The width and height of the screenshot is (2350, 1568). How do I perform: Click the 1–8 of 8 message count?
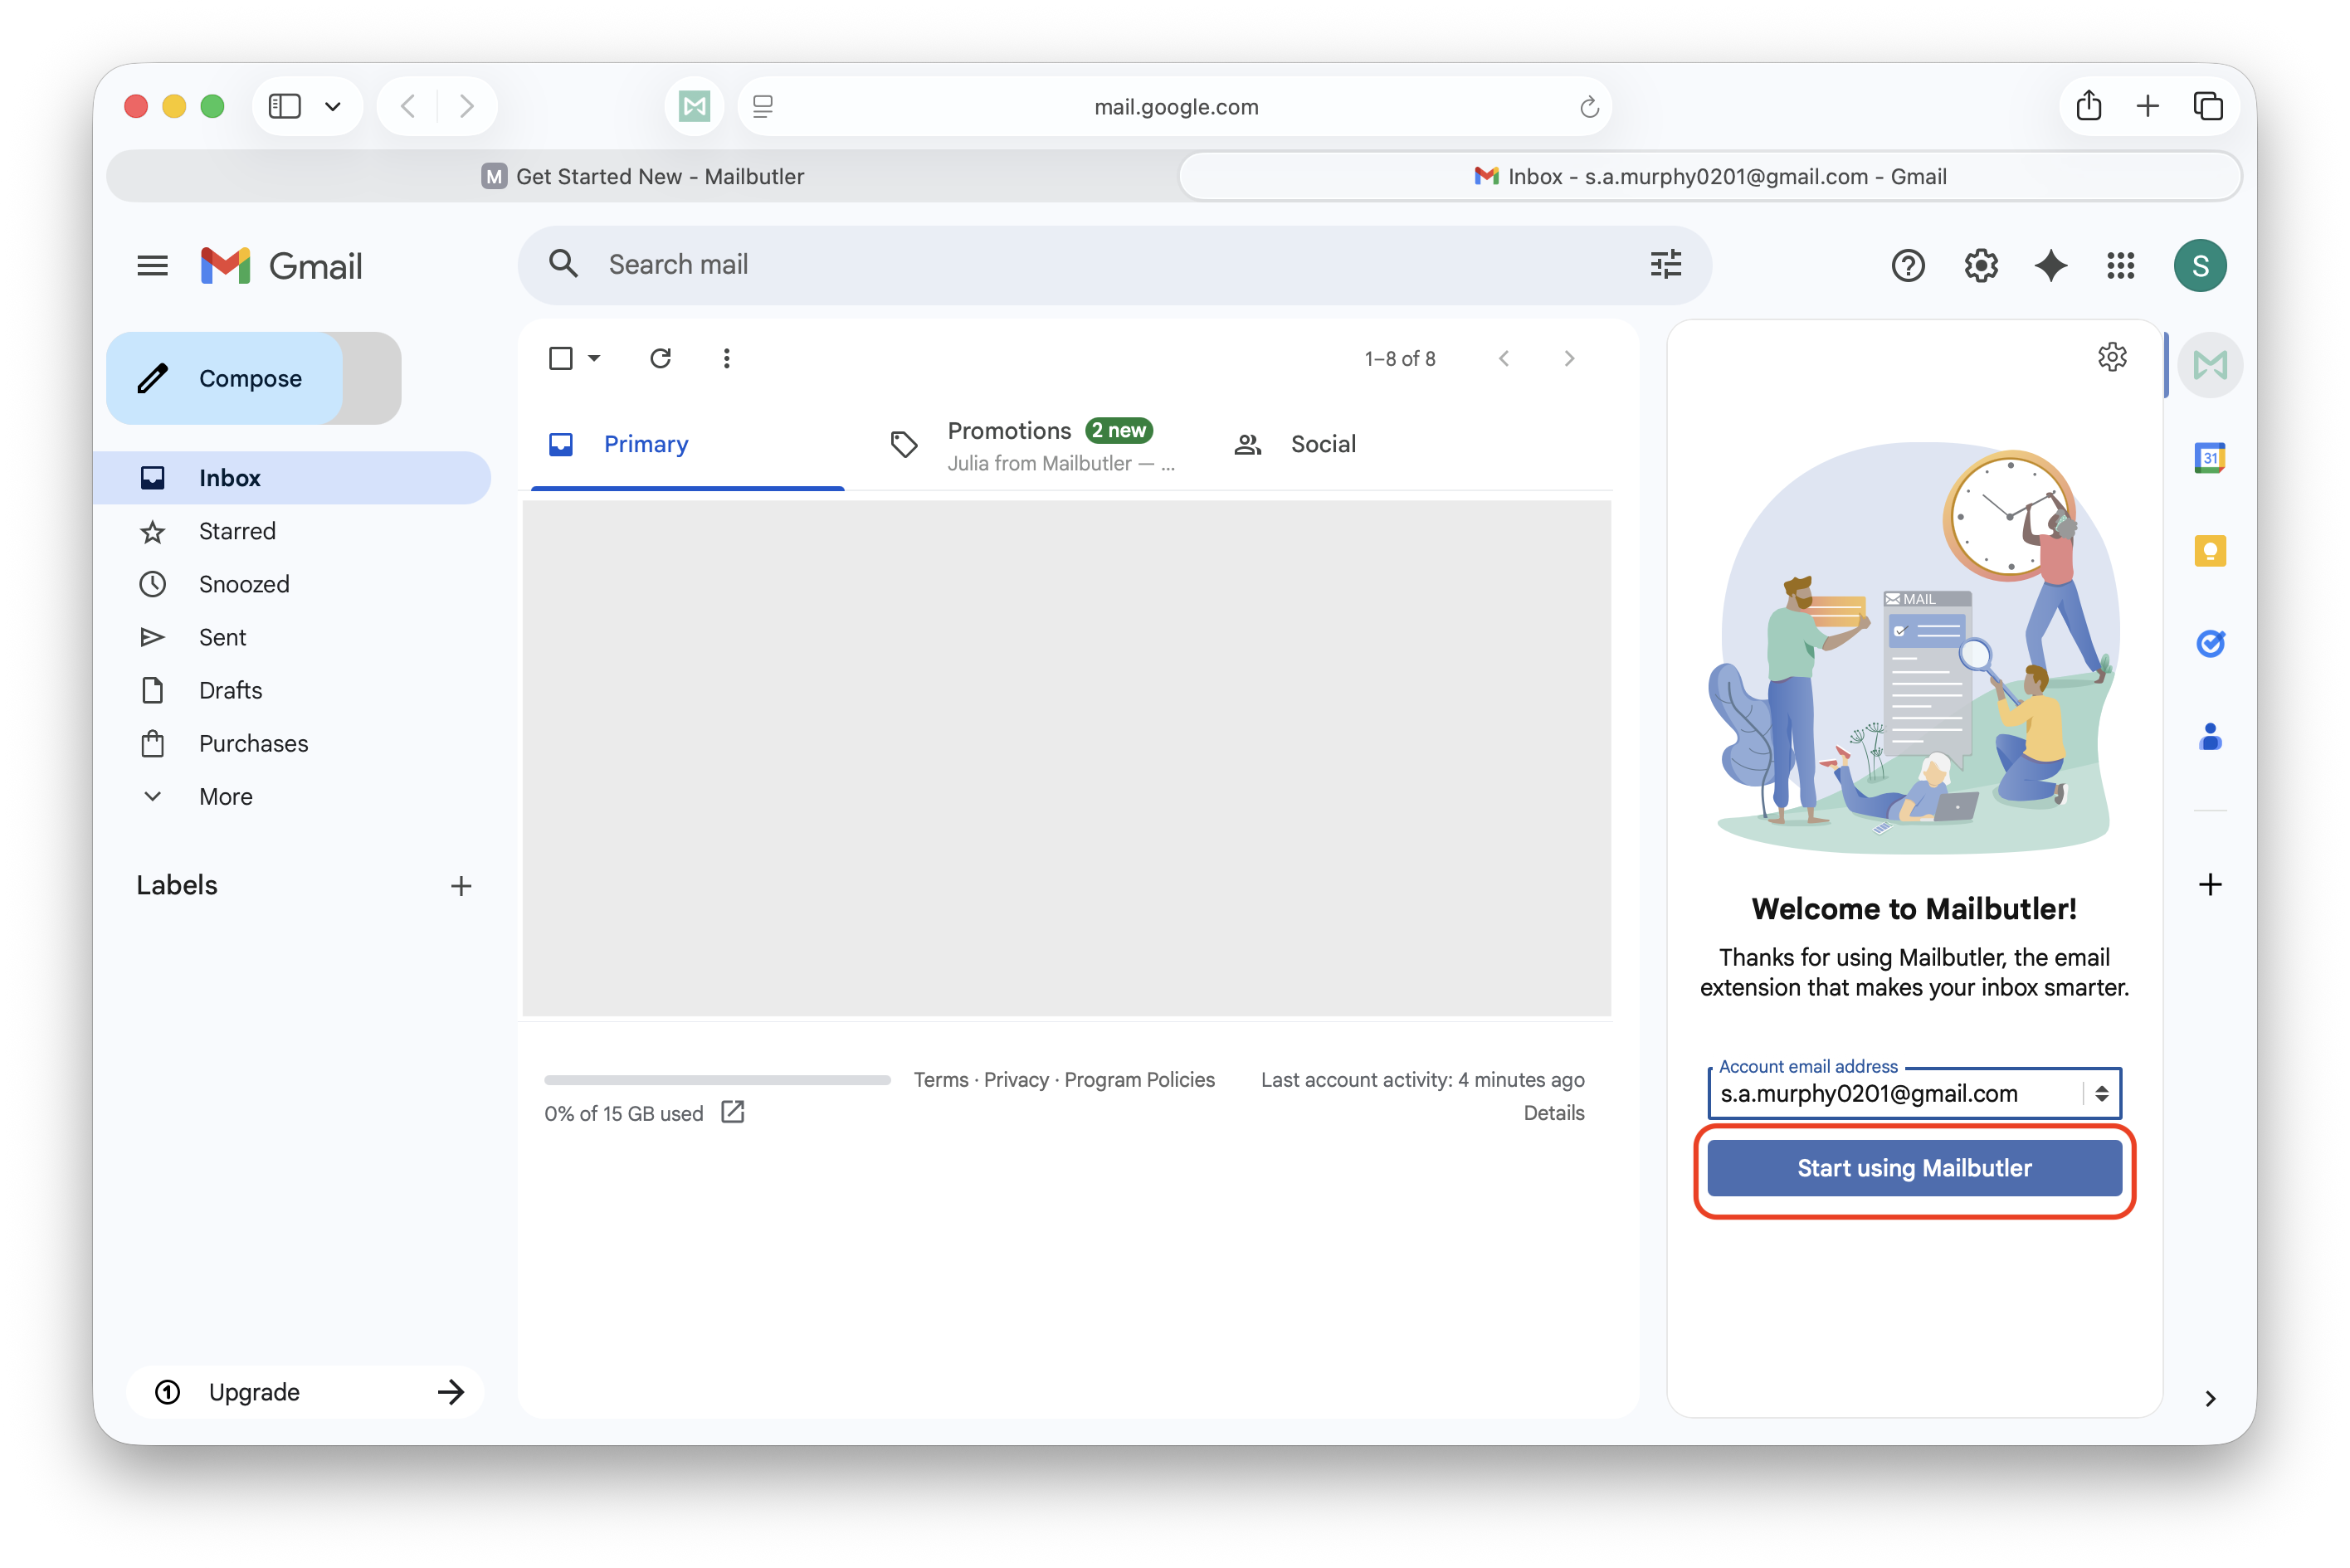coord(1399,359)
